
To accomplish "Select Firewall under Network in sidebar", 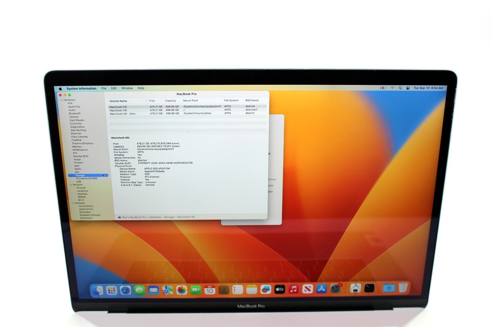I will [x=81, y=188].
